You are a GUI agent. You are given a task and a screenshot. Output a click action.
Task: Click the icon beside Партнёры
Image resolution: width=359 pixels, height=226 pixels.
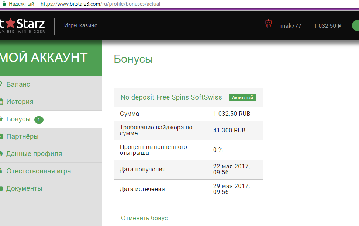(1, 136)
